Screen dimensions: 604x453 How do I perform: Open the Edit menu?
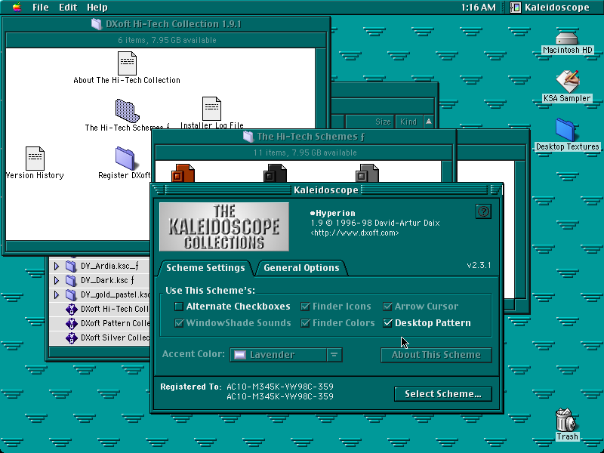click(68, 8)
